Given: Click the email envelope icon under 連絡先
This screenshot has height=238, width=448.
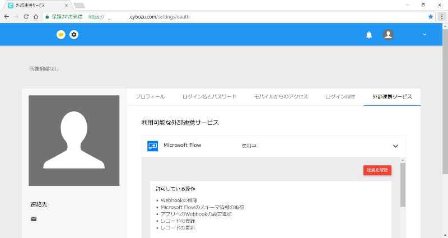Looking at the screenshot, I should 34,219.
